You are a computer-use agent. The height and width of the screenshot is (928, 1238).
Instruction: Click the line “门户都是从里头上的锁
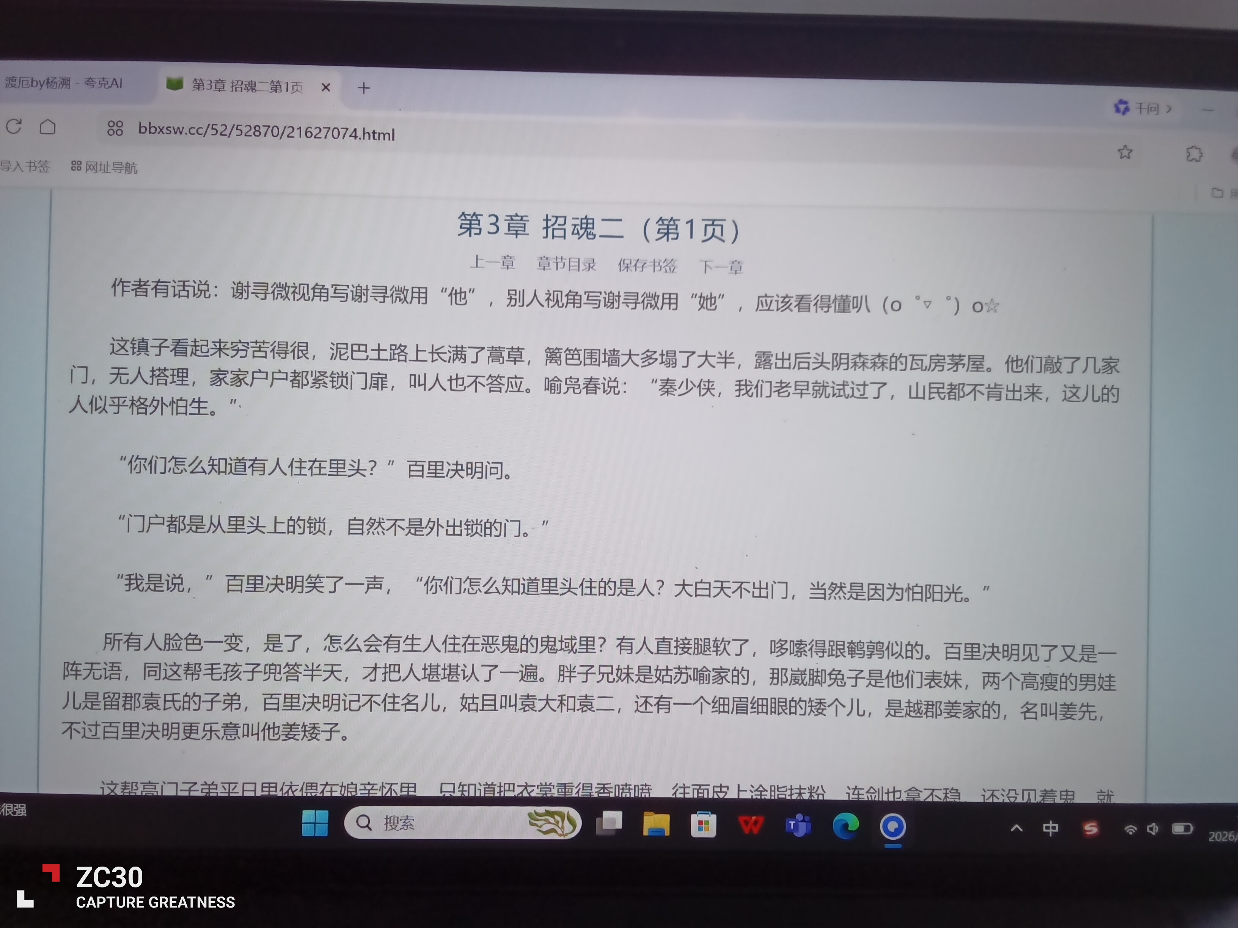(333, 526)
